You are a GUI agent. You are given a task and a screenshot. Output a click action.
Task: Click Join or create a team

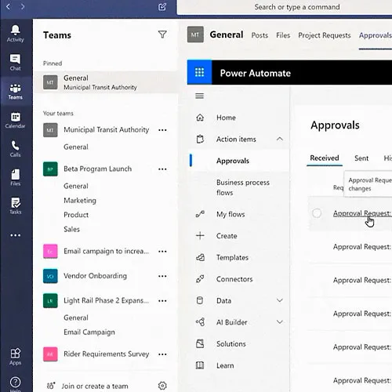[x=95, y=386]
